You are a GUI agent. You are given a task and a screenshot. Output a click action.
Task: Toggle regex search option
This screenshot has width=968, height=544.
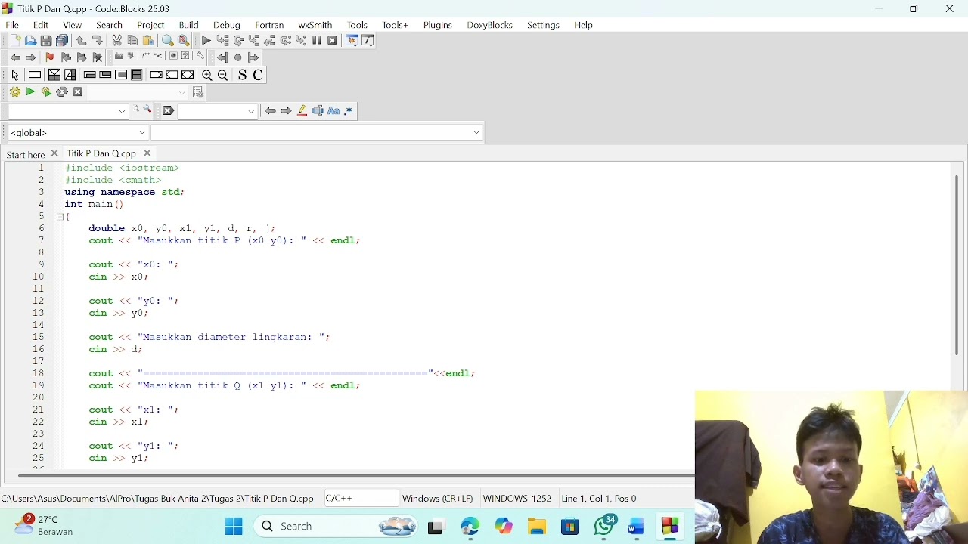coord(349,111)
